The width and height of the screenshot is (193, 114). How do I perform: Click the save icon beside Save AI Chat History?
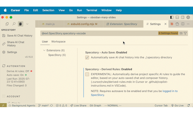point(4,36)
